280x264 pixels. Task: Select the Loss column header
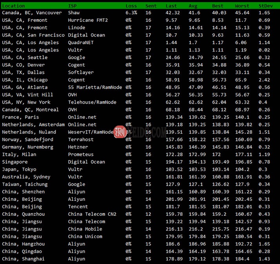[x=131, y=6]
